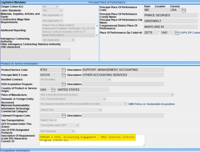Click the ellipsis button next to Country USA
This screenshot has height=152, width=200.
[x=184, y=10]
